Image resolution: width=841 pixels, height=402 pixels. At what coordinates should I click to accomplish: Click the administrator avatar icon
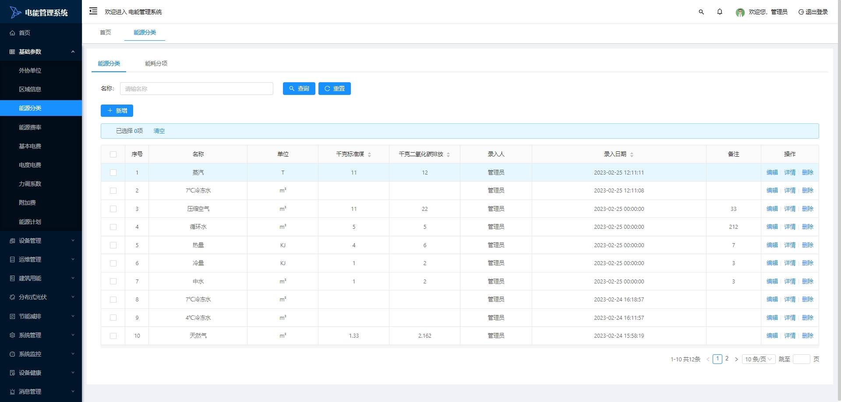point(740,12)
